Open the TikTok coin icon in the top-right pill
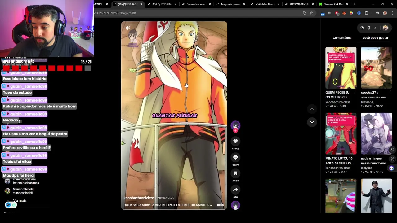 [x=362, y=28]
